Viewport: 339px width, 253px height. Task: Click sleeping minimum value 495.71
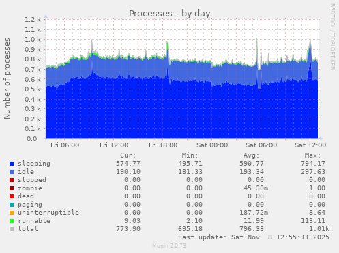point(190,164)
